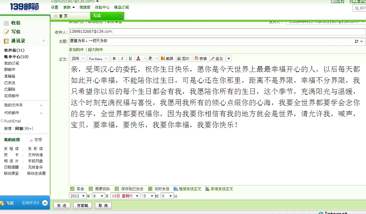The image size is (366, 214).
Task: Click the highlight color pen icon
Action: pos(150,58)
